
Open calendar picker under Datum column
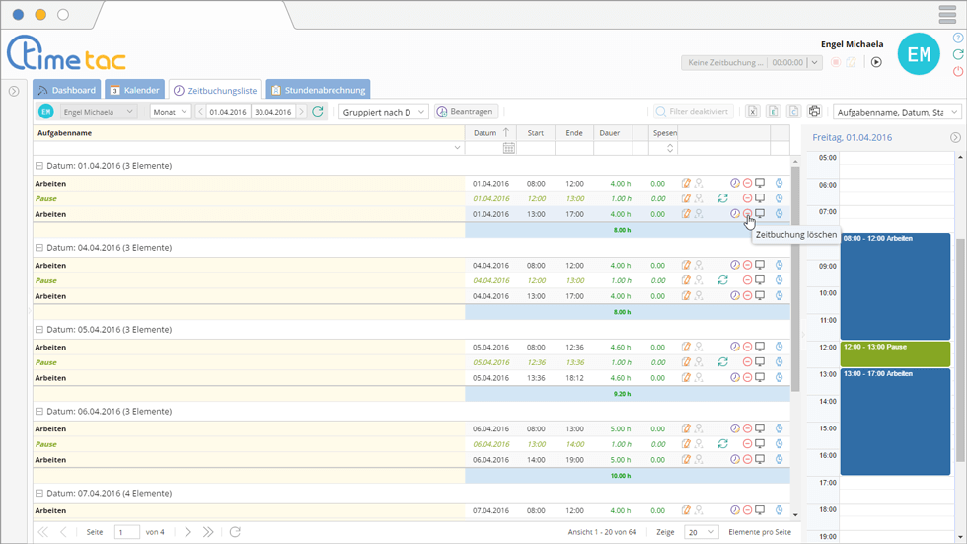point(509,148)
